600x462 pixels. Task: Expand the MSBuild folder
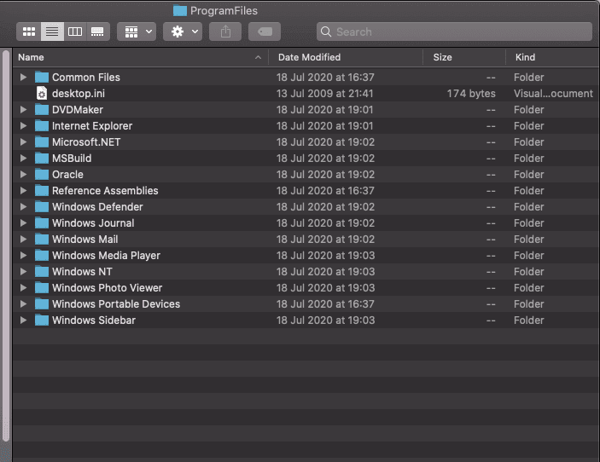[x=23, y=159]
